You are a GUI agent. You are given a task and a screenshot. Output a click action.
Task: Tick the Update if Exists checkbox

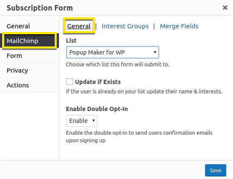pos(69,81)
